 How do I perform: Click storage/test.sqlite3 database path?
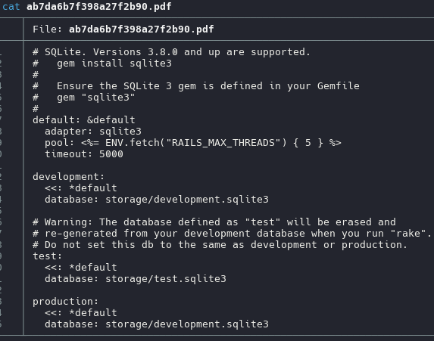(166, 278)
